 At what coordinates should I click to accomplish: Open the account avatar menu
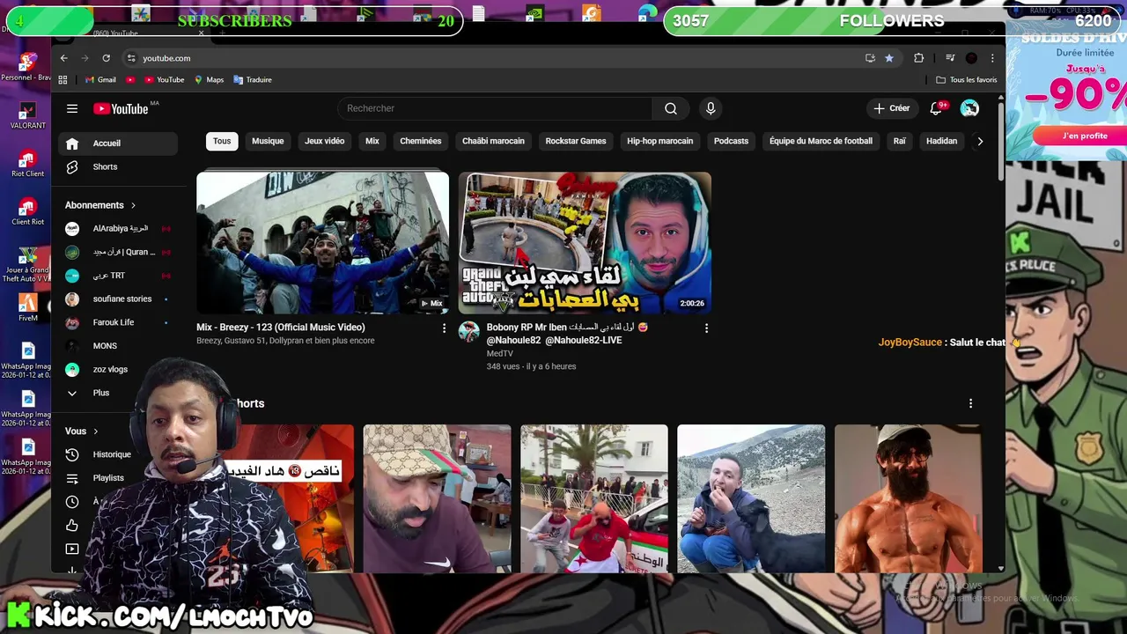point(969,108)
